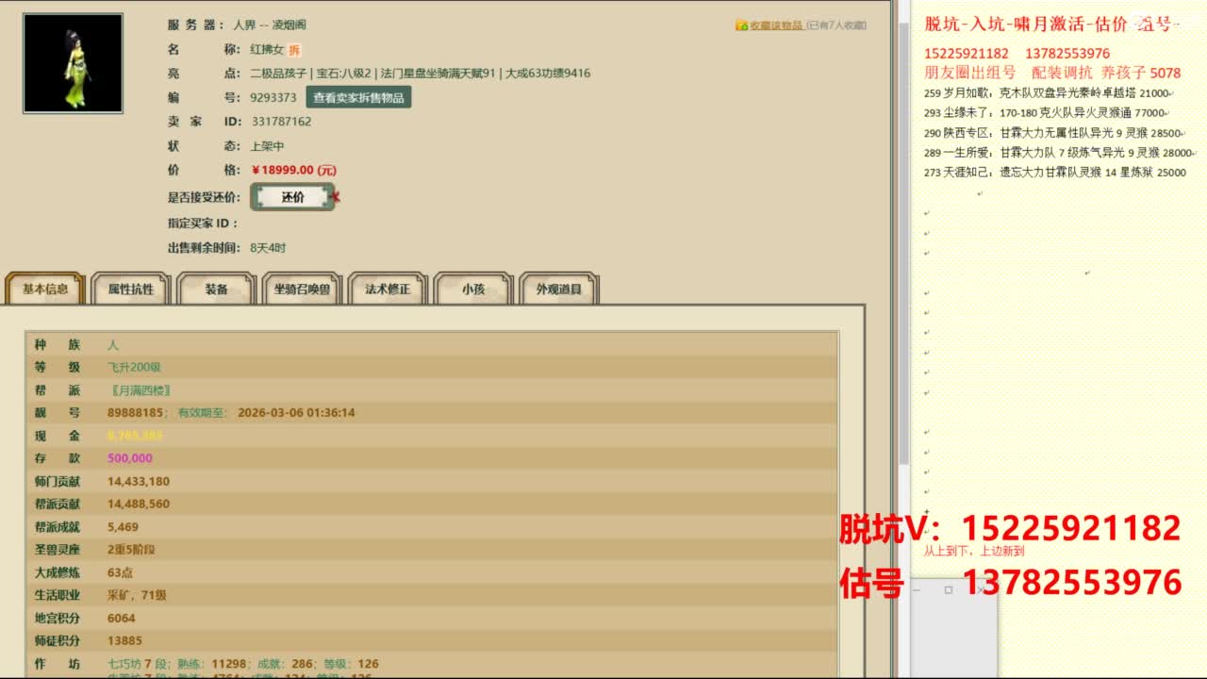The image size is (1207, 679).
Task: Click the red X beside the 还价 button
Action: coord(336,197)
